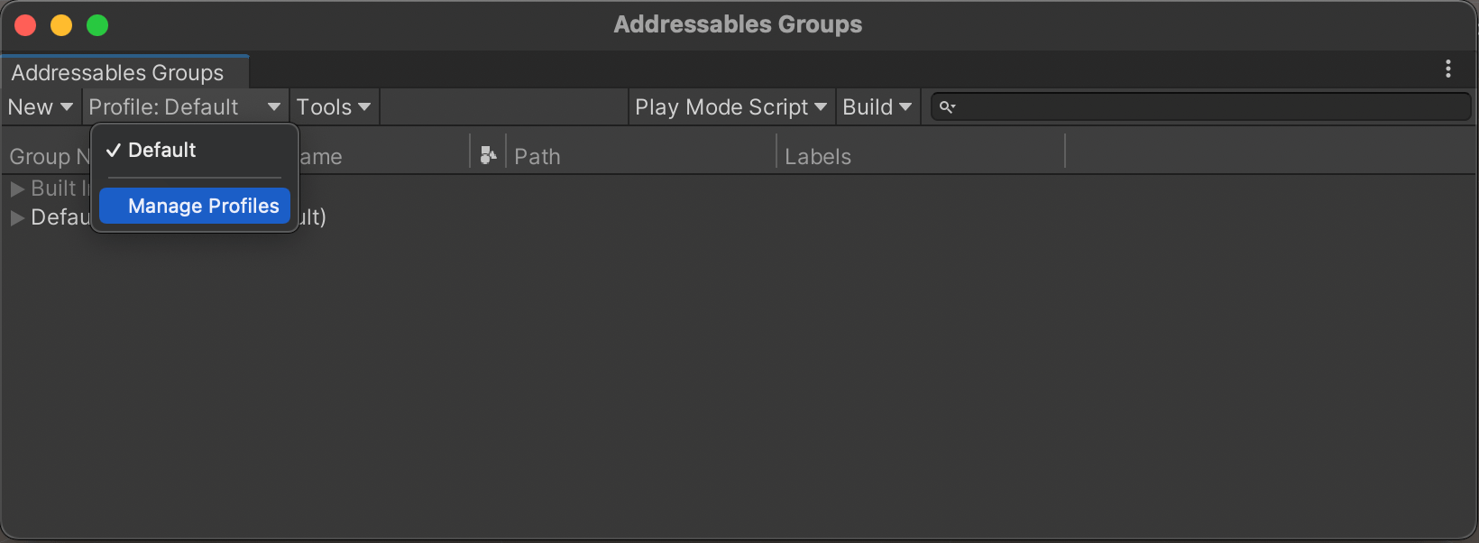This screenshot has height=543, width=1479.
Task: Open the New dropdown
Action: click(40, 106)
